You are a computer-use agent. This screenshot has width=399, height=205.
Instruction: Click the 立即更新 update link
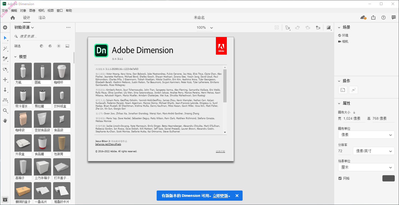[220, 196]
